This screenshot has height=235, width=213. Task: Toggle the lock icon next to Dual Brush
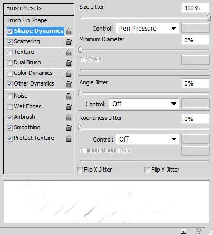pyautogui.click(x=69, y=63)
